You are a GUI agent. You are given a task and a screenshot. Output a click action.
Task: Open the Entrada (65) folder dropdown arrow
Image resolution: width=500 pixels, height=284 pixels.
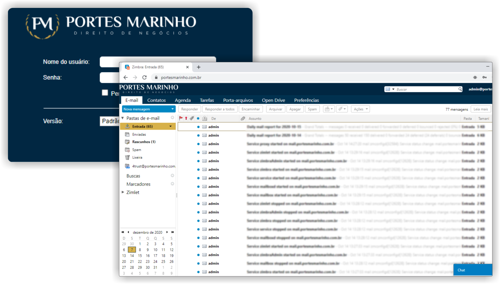point(171,127)
